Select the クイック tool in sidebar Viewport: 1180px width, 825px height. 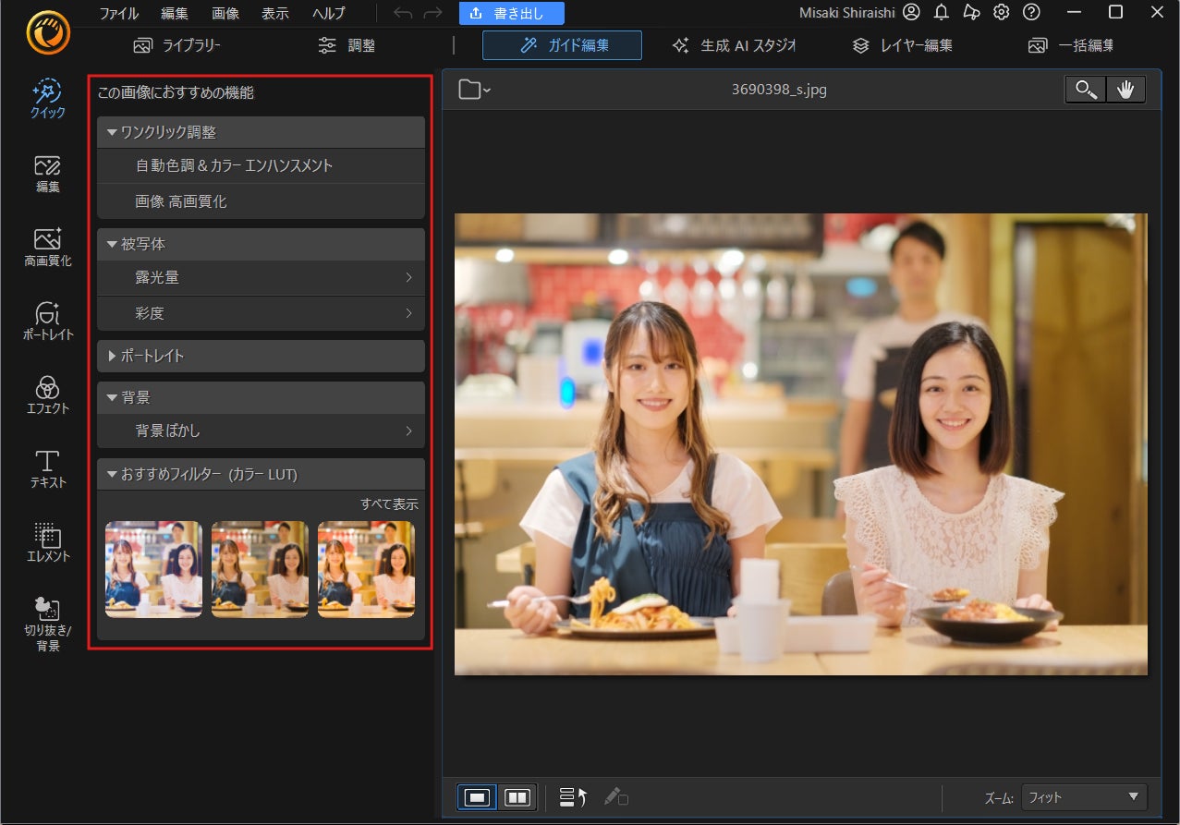coord(47,99)
